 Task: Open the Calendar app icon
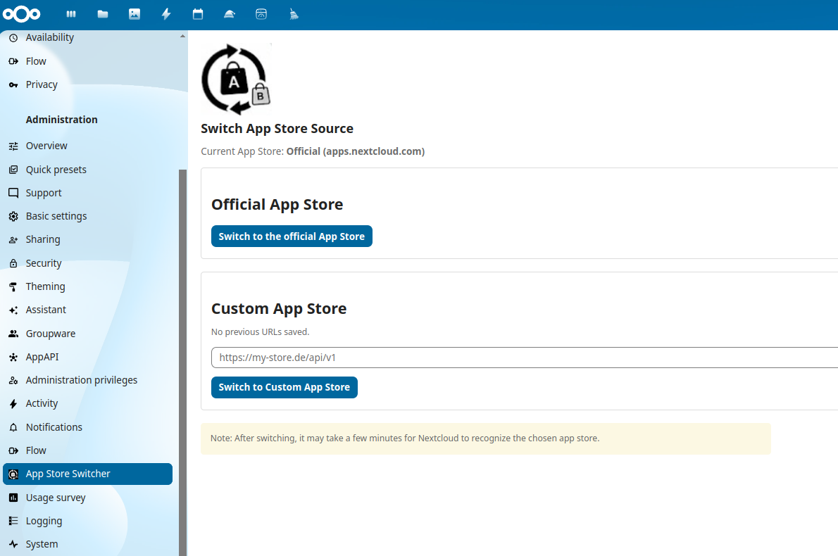198,14
